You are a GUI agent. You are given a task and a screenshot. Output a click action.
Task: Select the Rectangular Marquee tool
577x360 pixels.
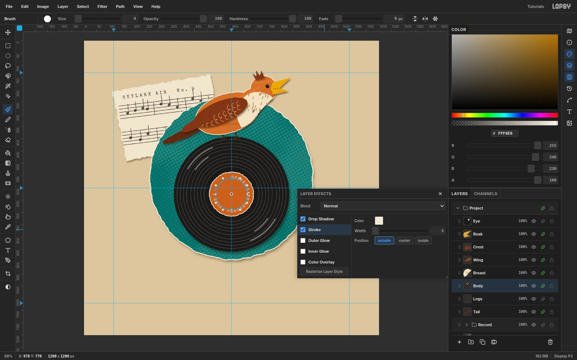tap(8, 46)
